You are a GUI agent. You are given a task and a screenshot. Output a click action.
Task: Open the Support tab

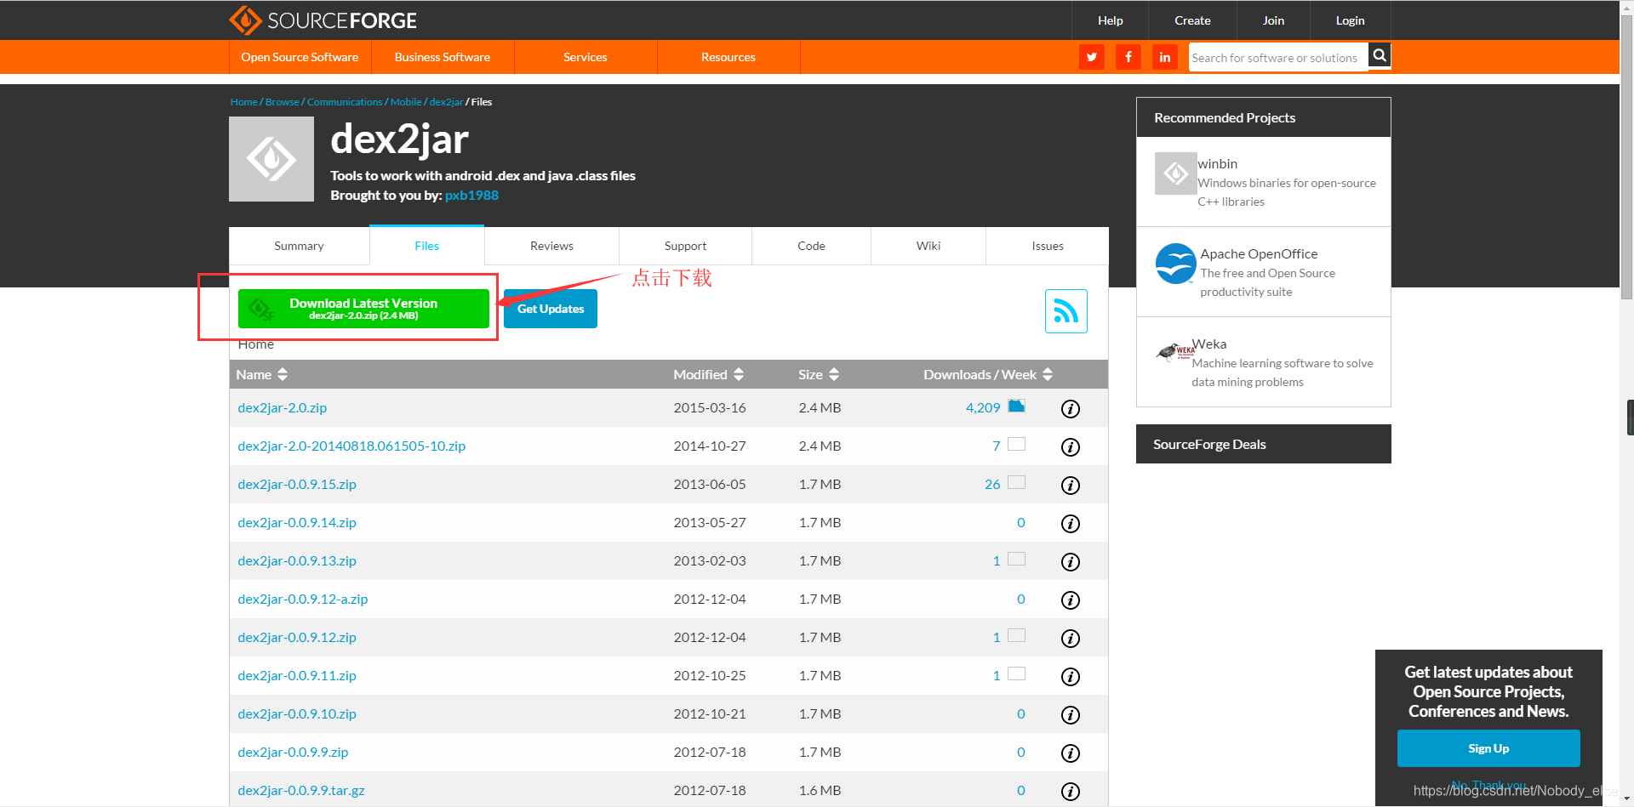coord(685,246)
